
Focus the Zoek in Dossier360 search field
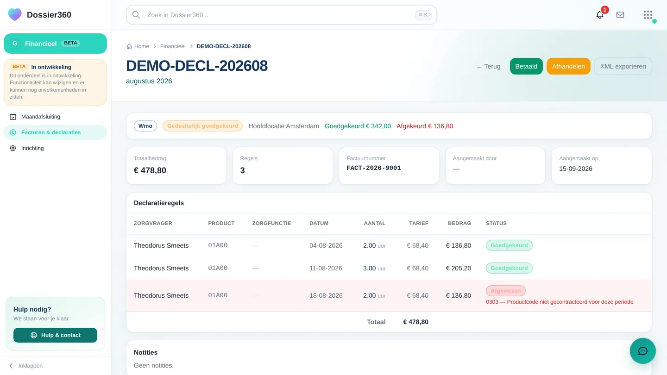(x=281, y=15)
